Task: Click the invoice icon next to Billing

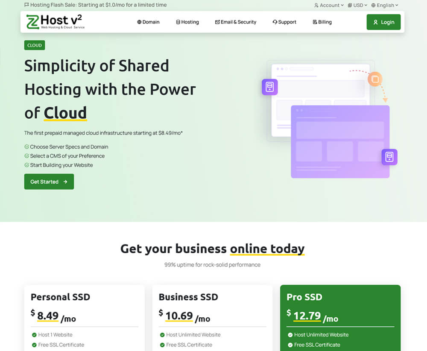Action: [315, 22]
